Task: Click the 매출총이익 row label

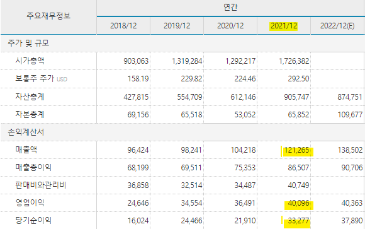Action: 33,167
